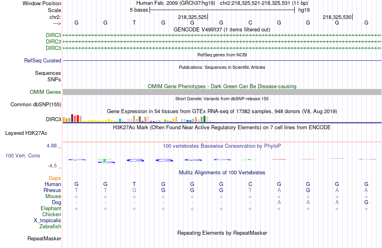Click the Common dbSNP(155) label

click(36, 104)
